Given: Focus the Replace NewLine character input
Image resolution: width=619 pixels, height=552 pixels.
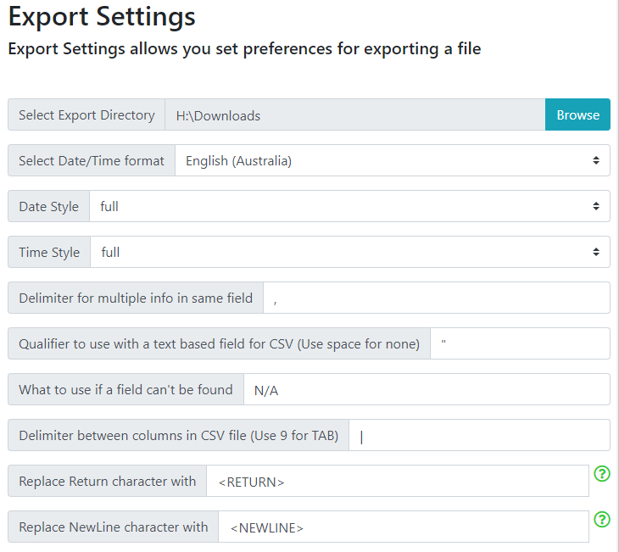Looking at the screenshot, I should [x=403, y=527].
